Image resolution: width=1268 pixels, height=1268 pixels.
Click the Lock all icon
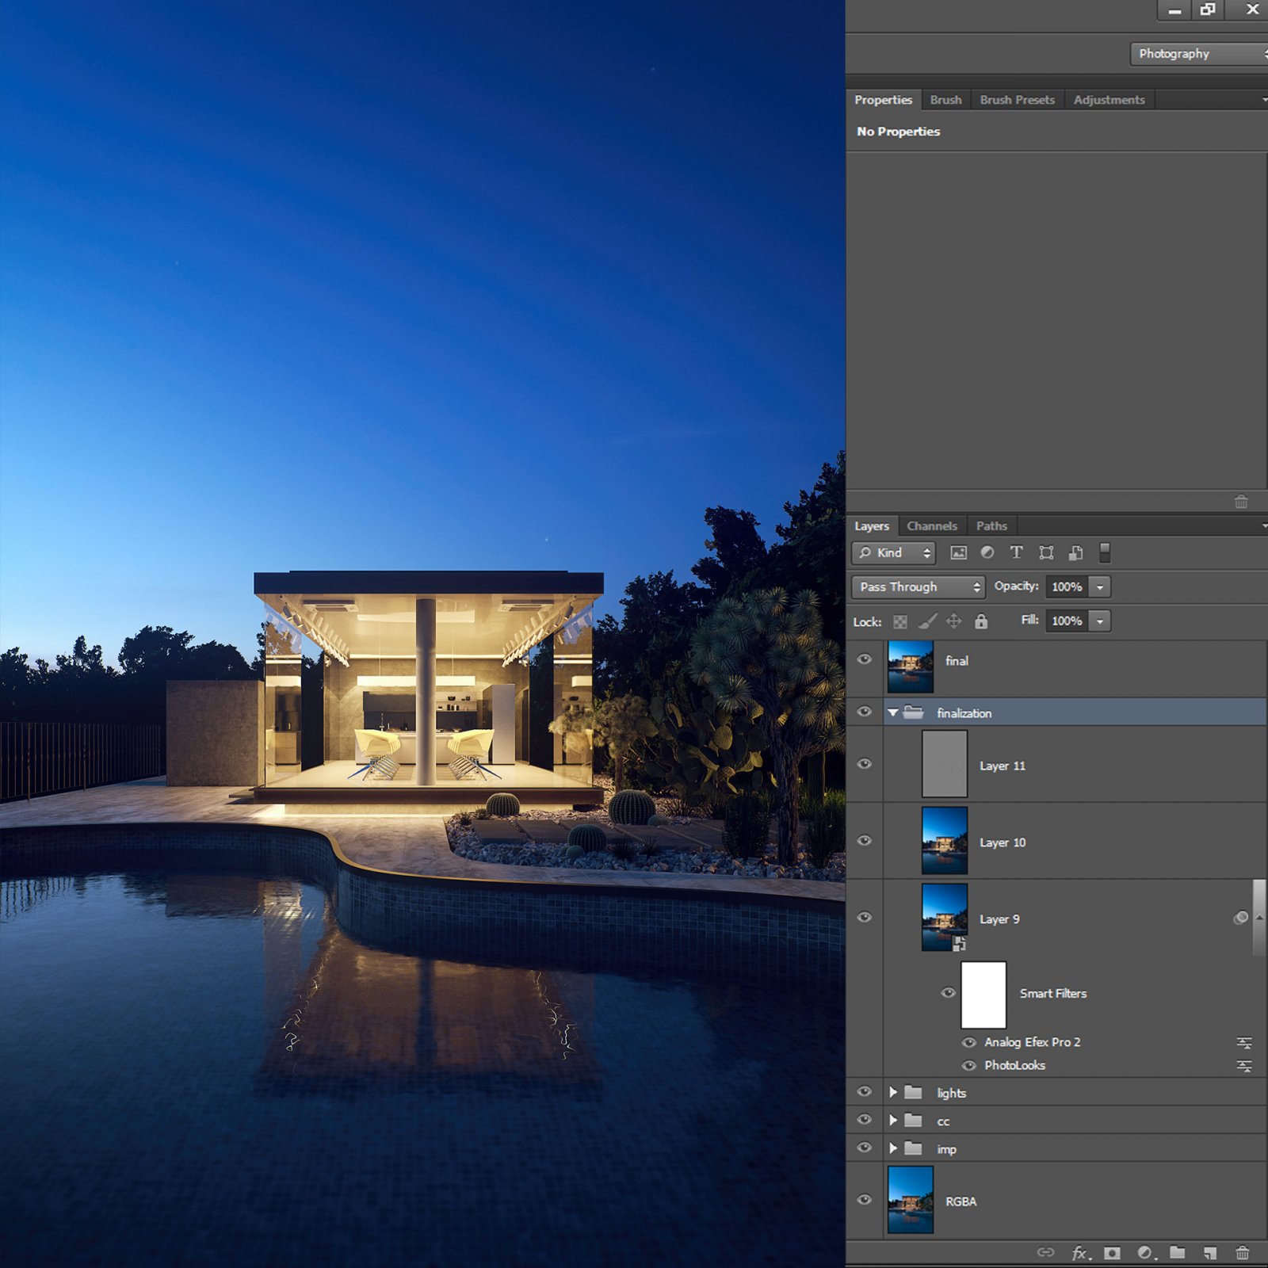point(981,621)
